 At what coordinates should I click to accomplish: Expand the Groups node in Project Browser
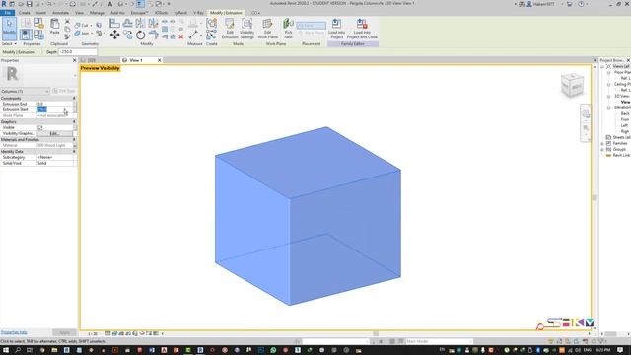click(602, 149)
